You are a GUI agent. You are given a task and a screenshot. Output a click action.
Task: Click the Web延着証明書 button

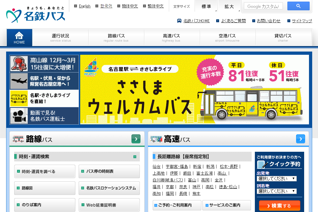pyautogui.click(x=109, y=205)
